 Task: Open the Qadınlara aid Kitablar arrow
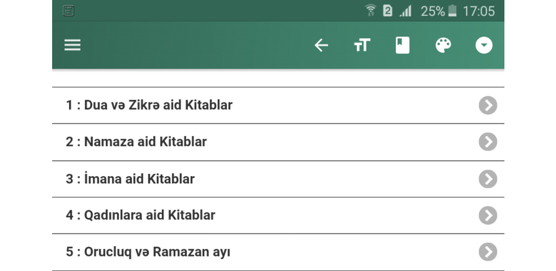pyautogui.click(x=488, y=216)
